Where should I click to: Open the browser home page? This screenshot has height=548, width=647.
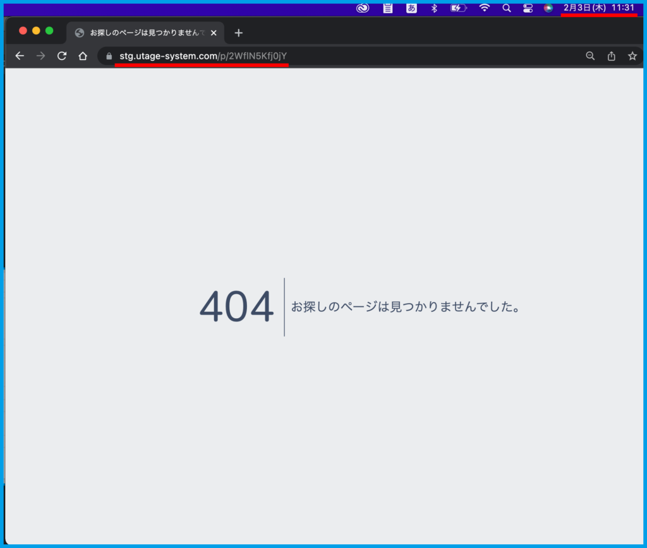coord(83,56)
